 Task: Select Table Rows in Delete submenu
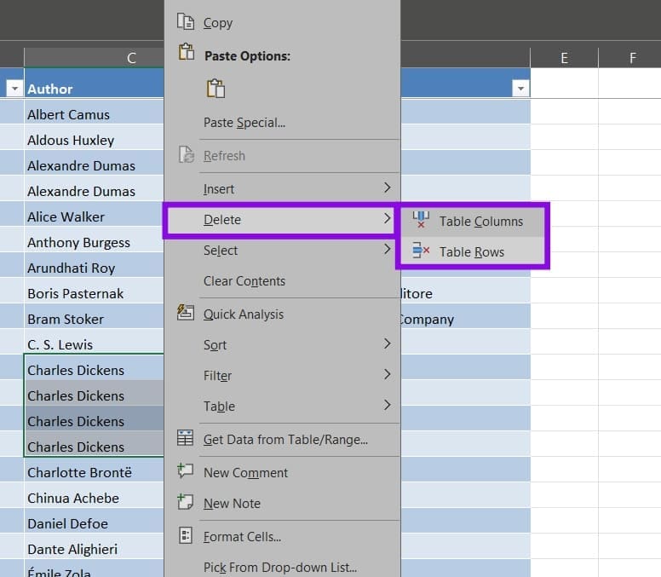[472, 251]
